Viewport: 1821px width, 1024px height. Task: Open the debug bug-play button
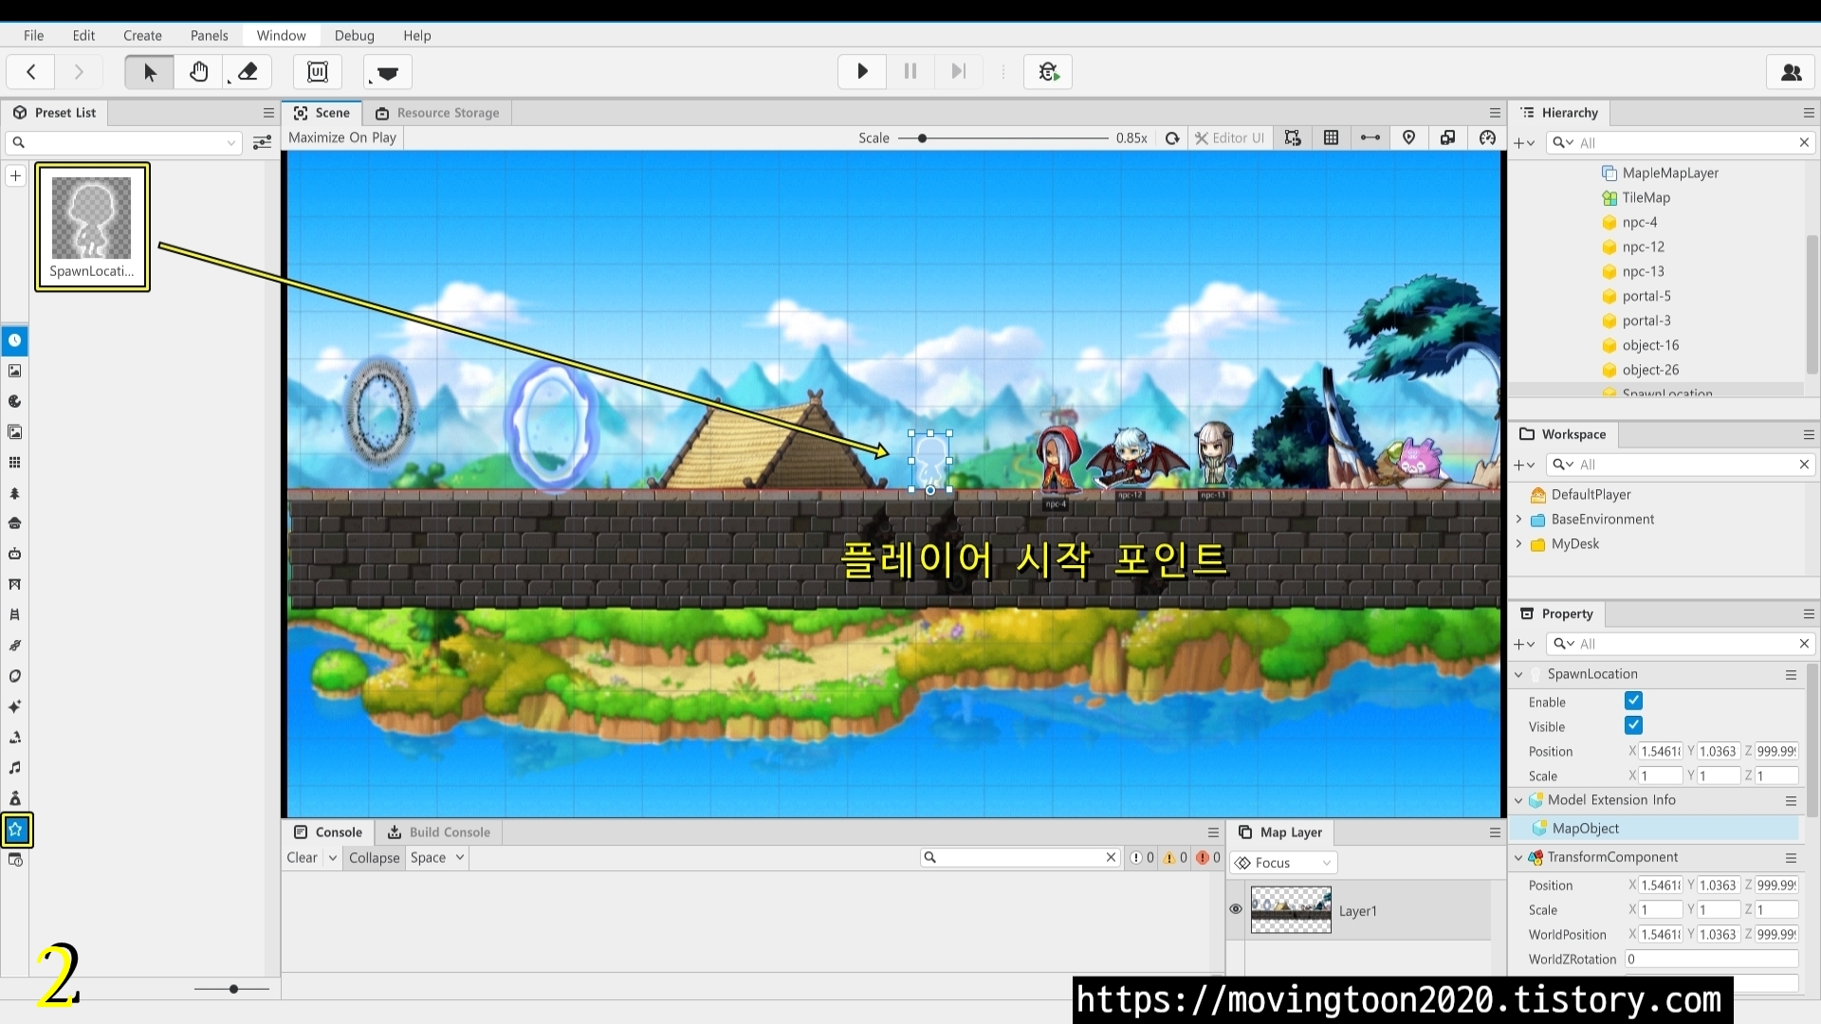coord(1048,71)
